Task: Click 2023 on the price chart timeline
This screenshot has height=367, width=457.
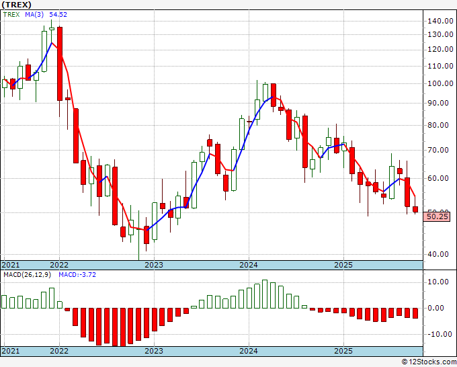Action: [x=154, y=265]
